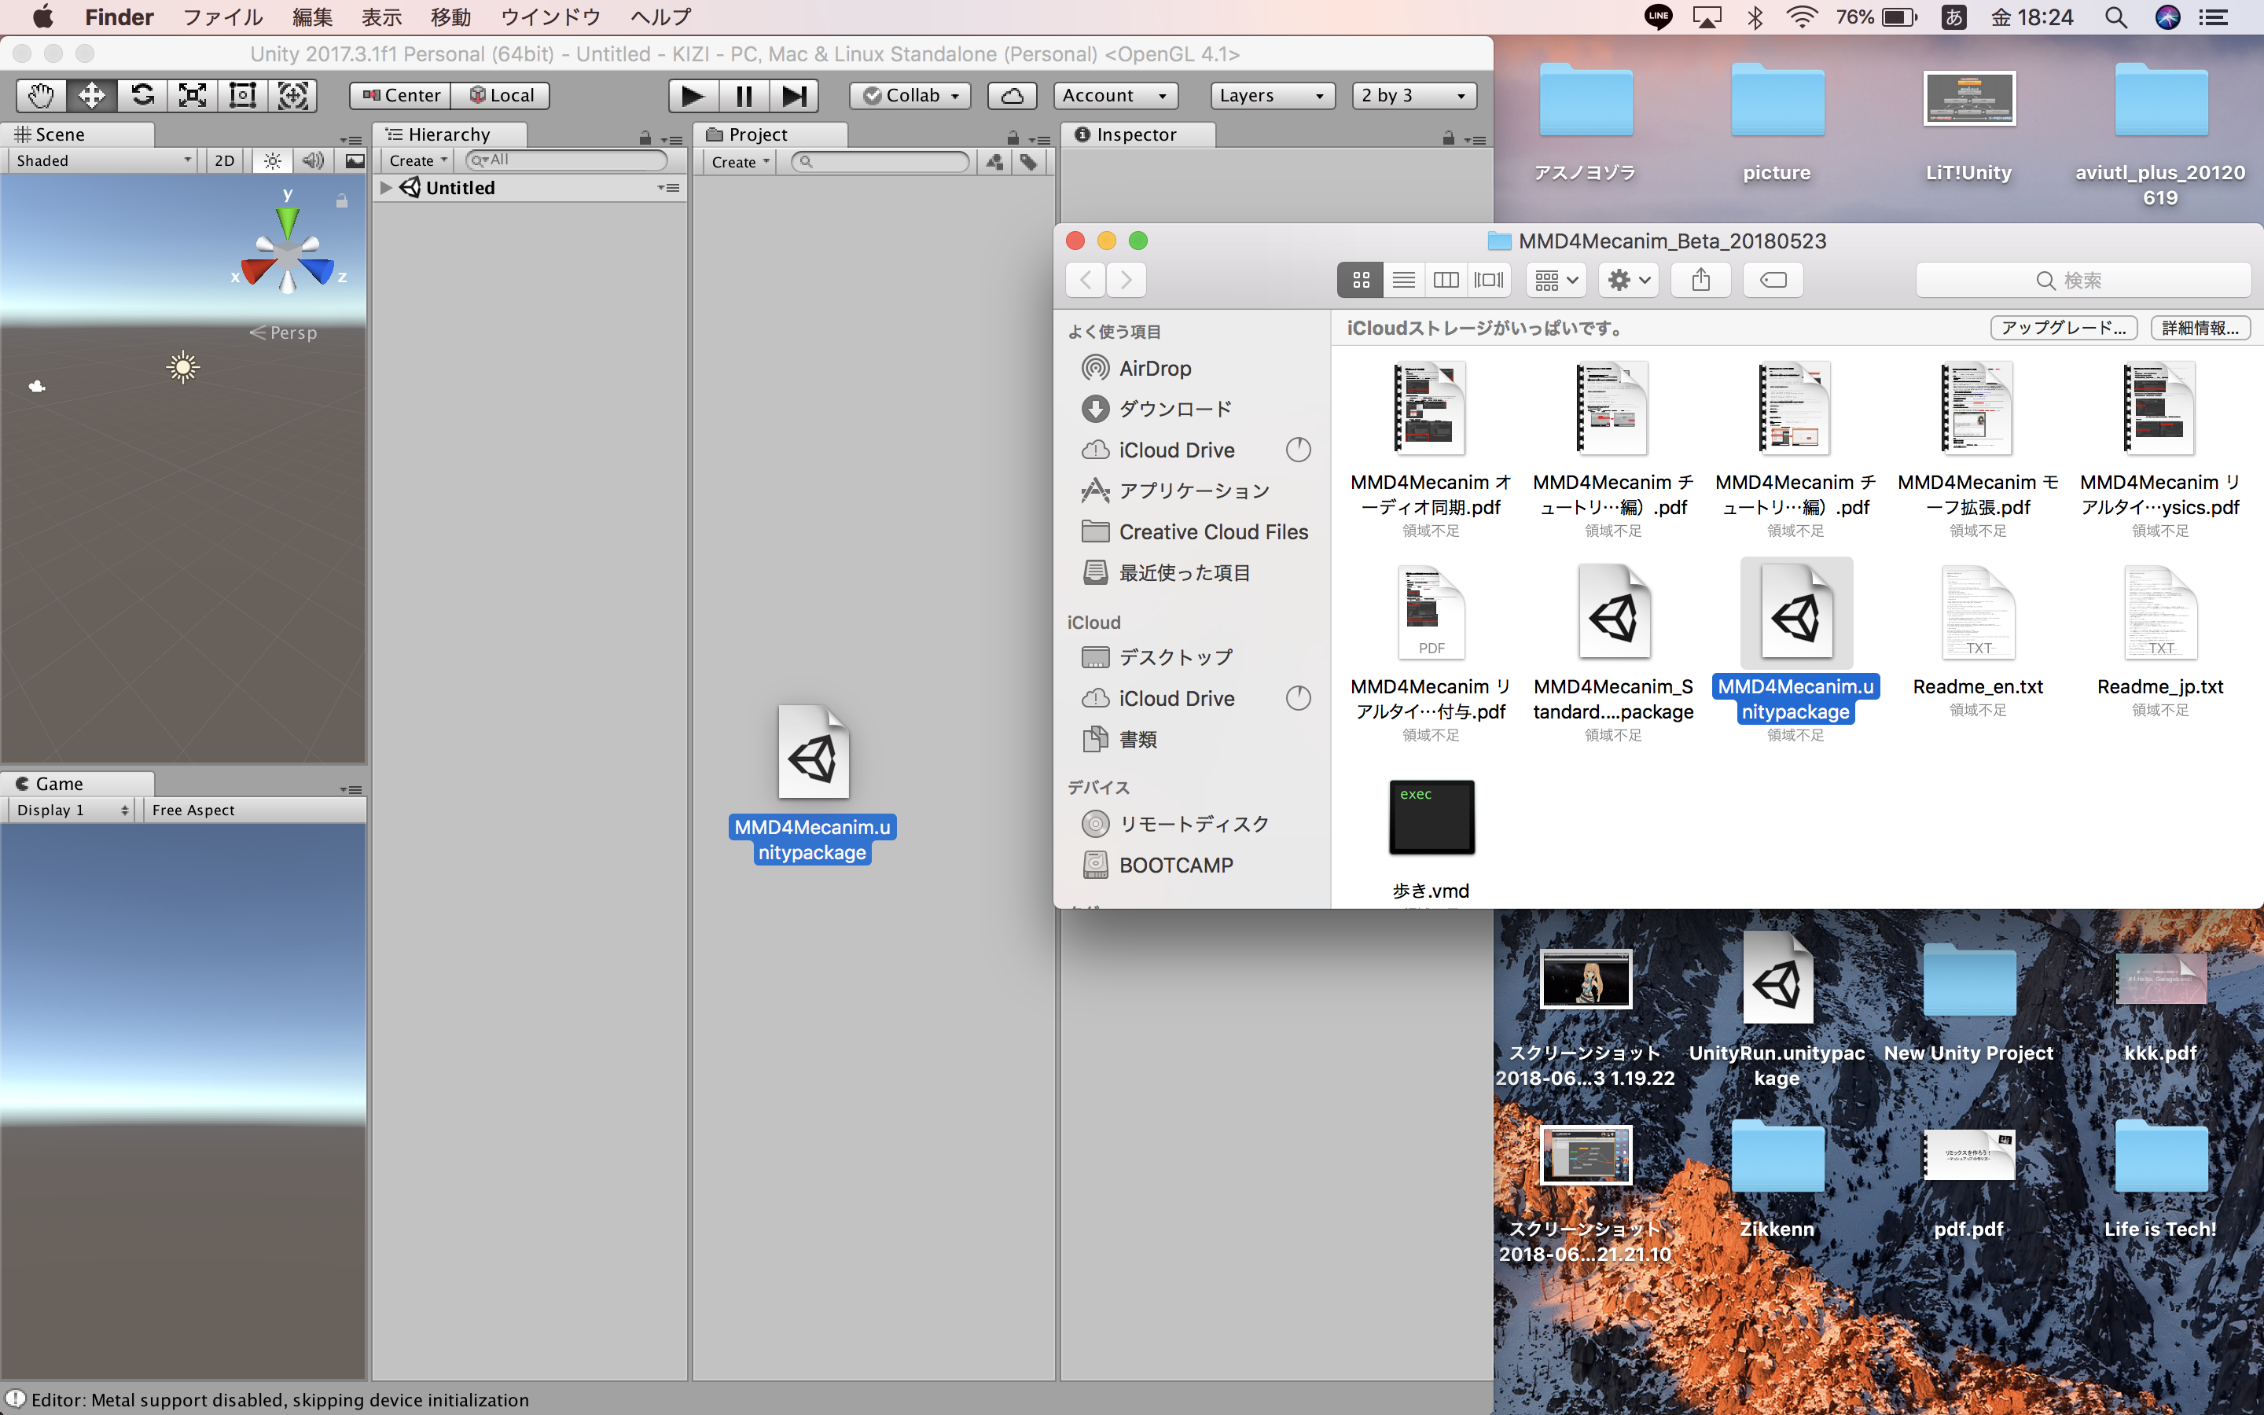Toggle Scene effects image icon
The height and width of the screenshot is (1415, 2264).
[355, 161]
